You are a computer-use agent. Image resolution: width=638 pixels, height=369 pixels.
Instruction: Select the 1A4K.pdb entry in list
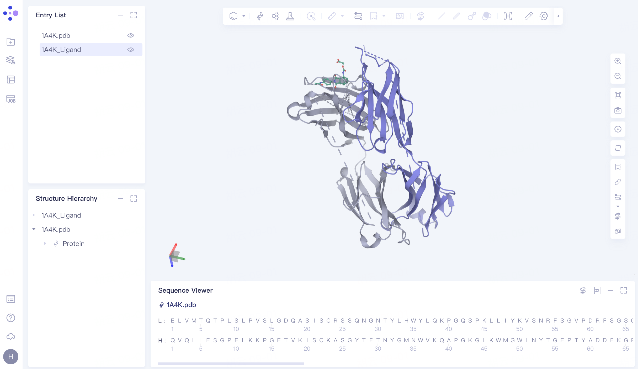tap(56, 35)
